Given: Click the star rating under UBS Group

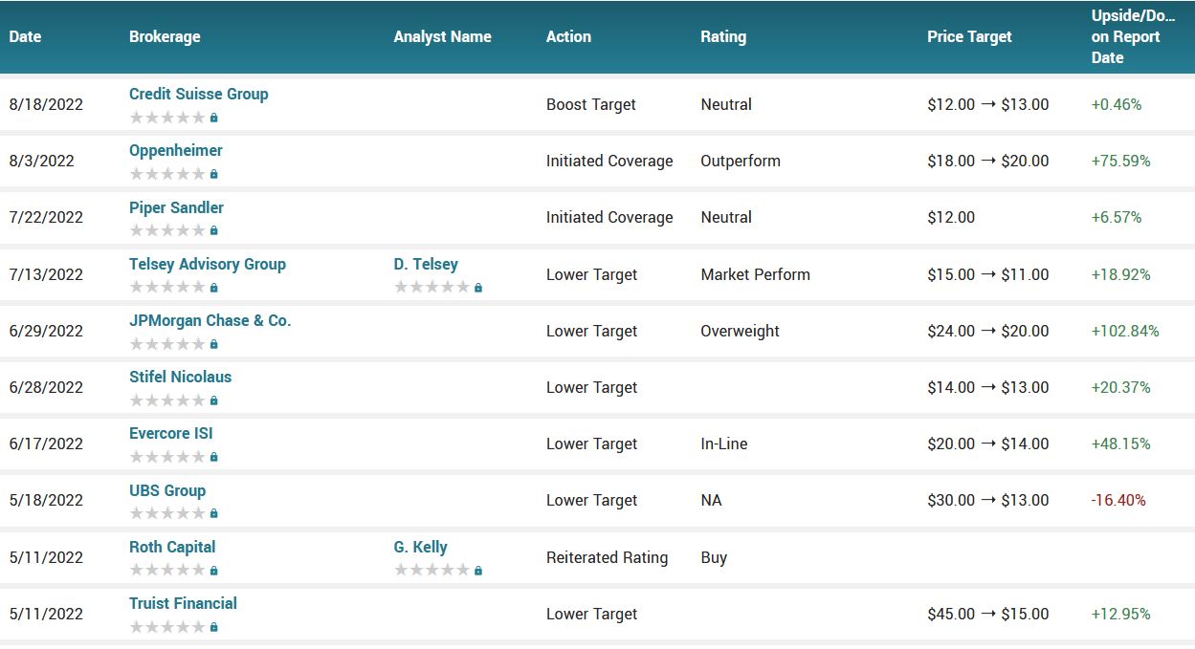Looking at the screenshot, I should [x=167, y=513].
